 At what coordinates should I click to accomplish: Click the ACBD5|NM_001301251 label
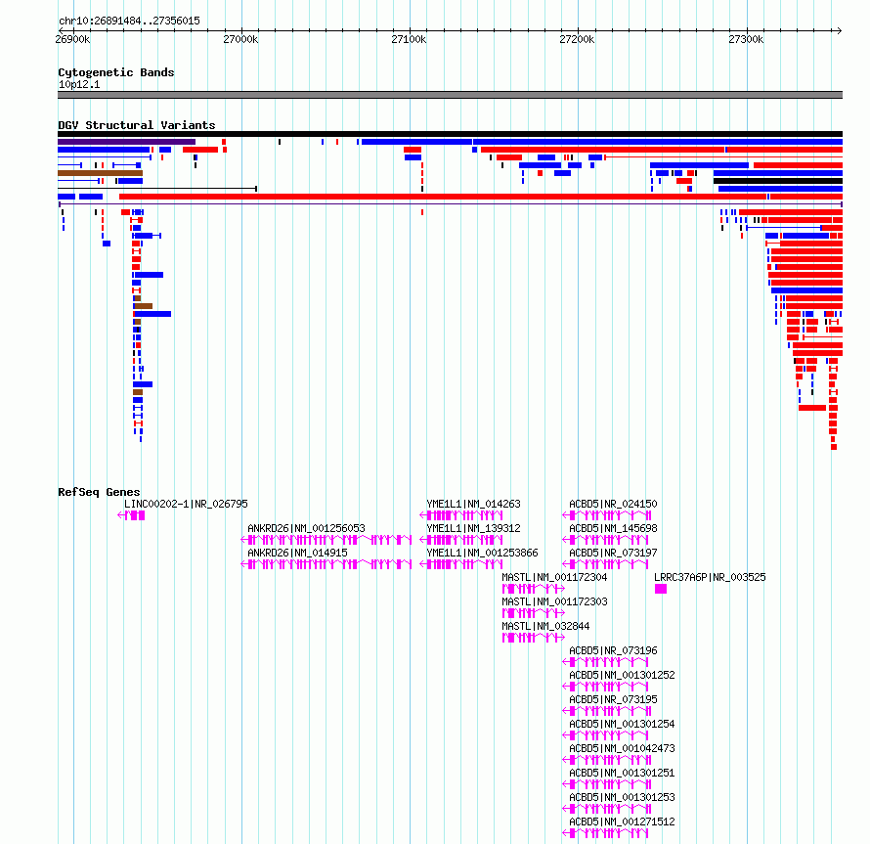click(x=622, y=773)
